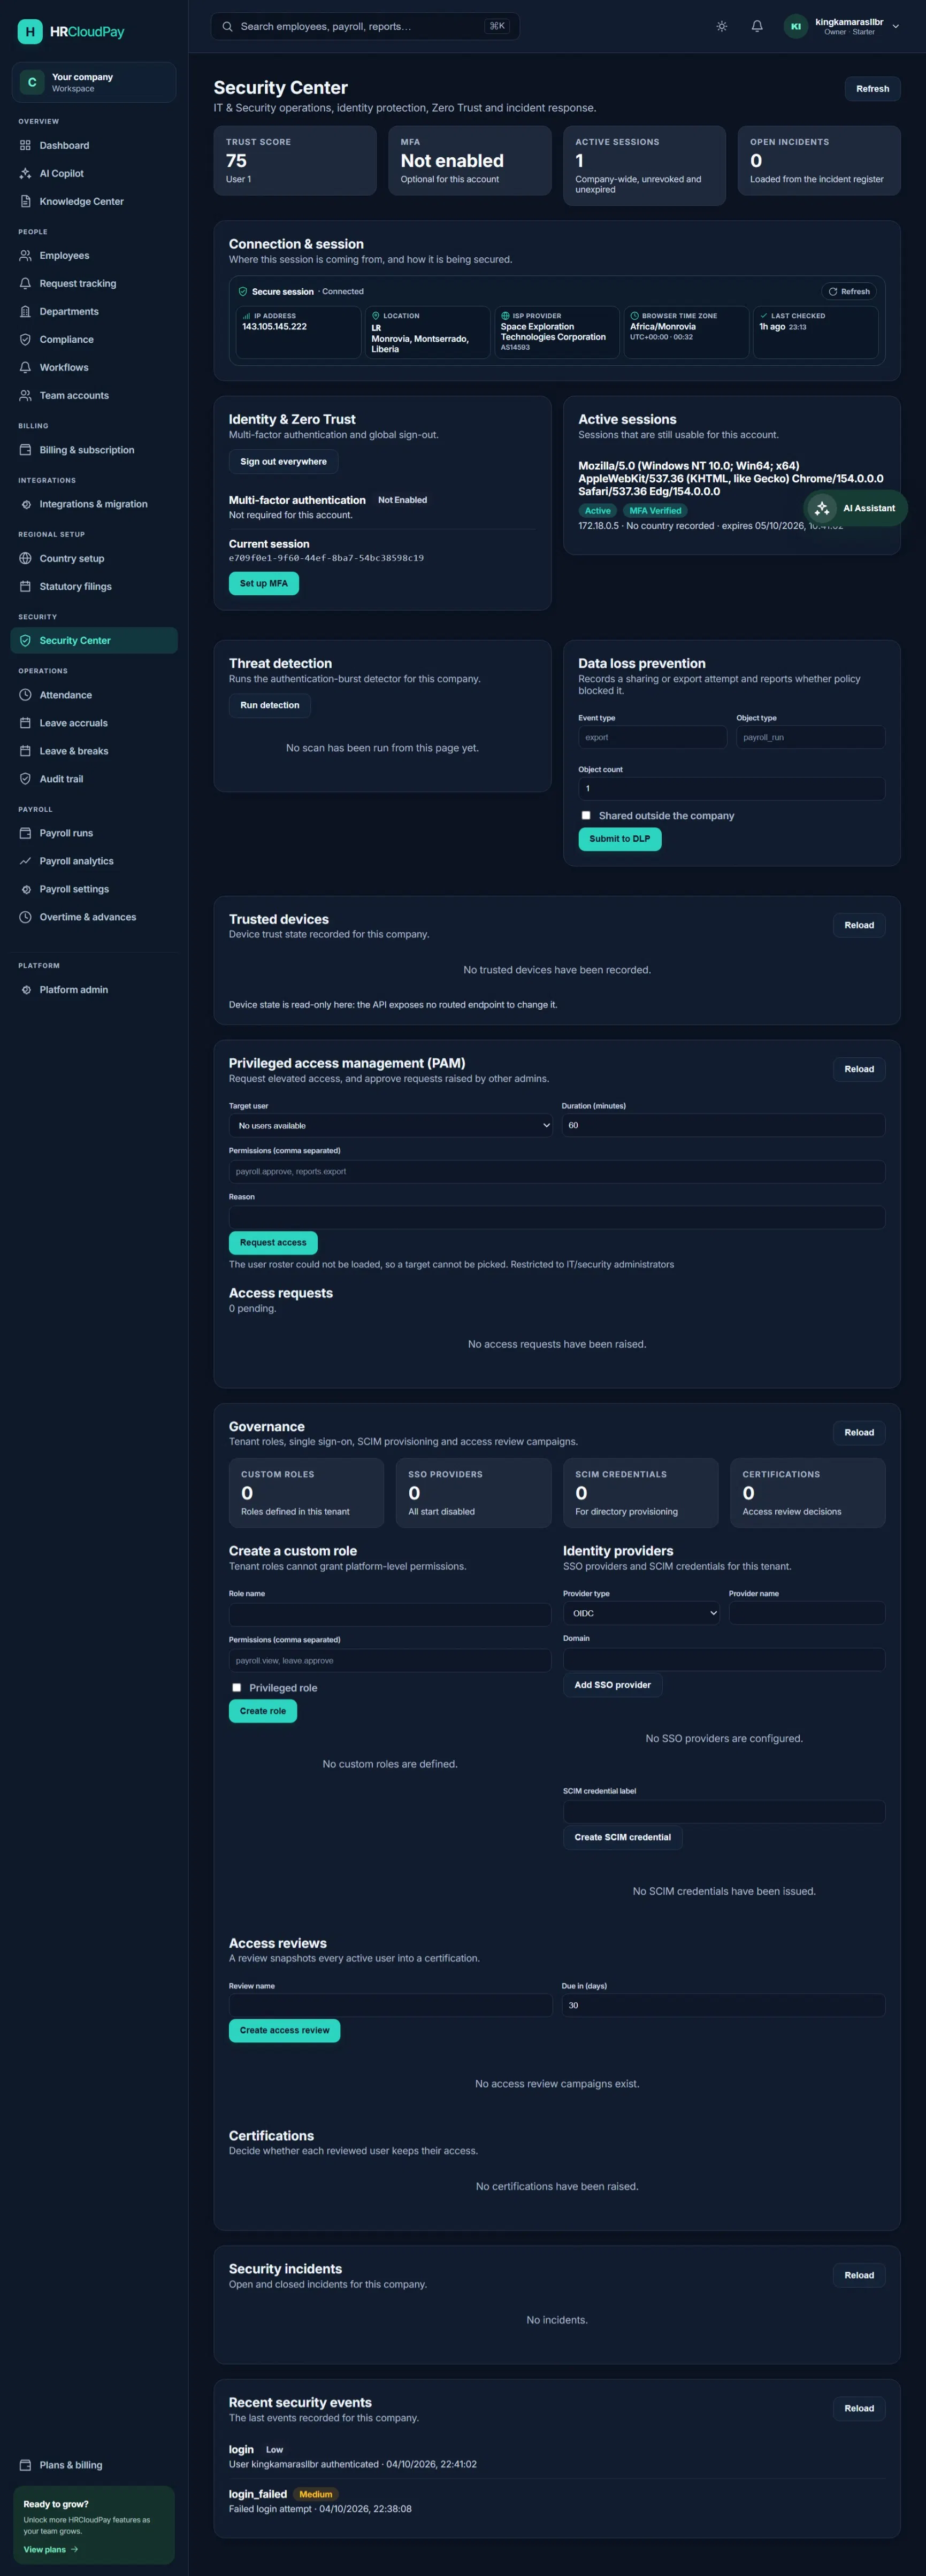Click the Audit trail shield icon
Screen dimensions: 926x2576
tap(25, 779)
